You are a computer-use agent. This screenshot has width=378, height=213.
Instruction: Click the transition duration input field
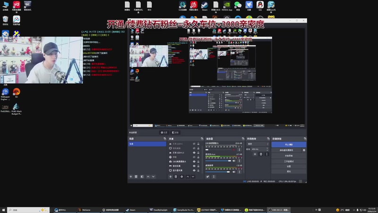pos(258,149)
